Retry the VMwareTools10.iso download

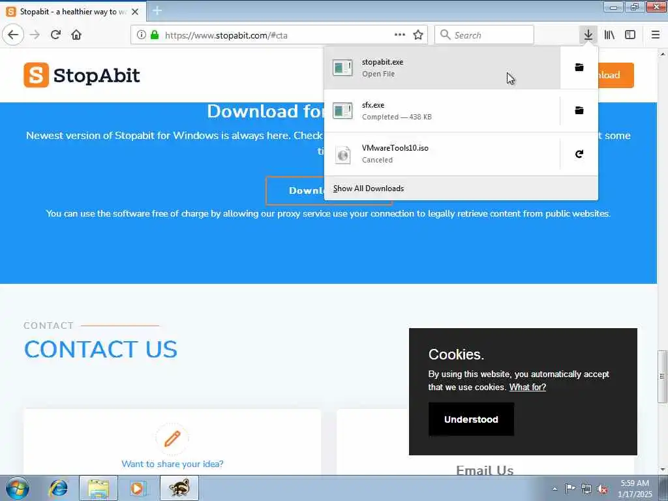click(x=579, y=154)
